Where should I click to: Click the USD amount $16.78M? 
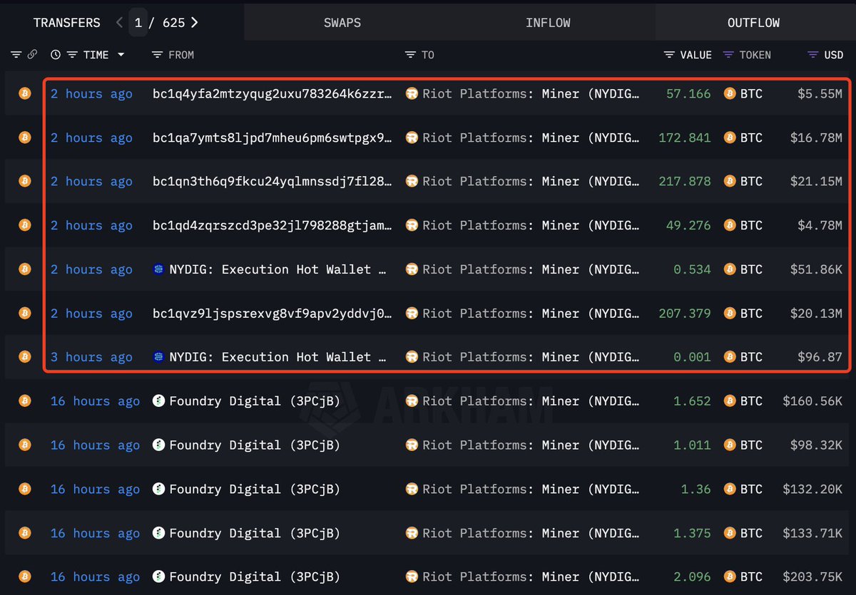click(816, 138)
